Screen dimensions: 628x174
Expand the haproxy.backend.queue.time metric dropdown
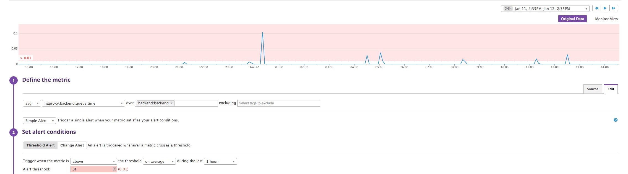click(x=83, y=104)
